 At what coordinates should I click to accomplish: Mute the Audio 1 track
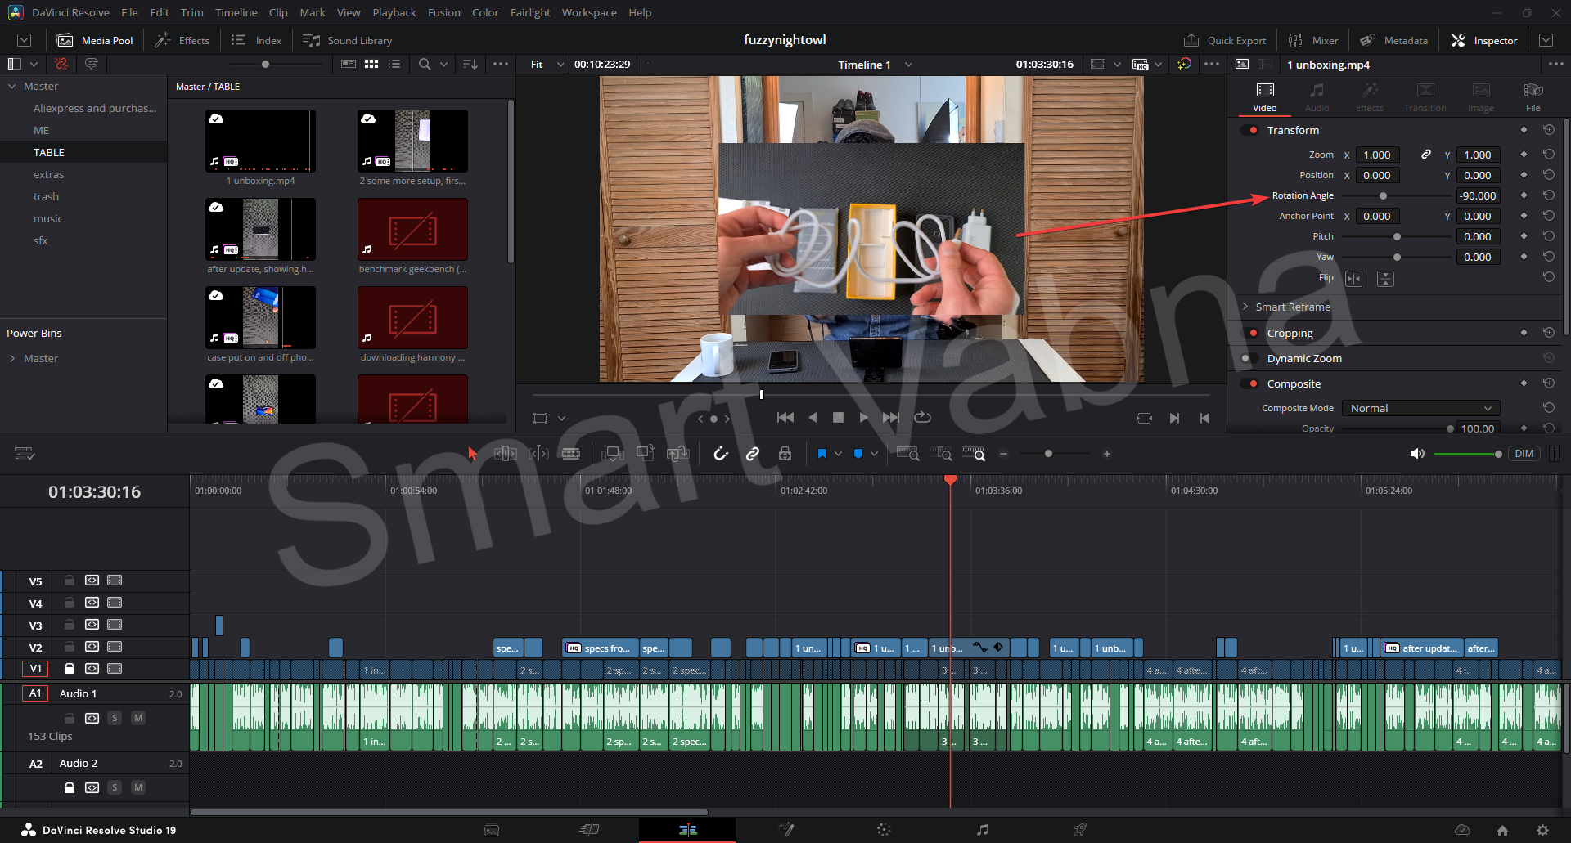tap(138, 718)
